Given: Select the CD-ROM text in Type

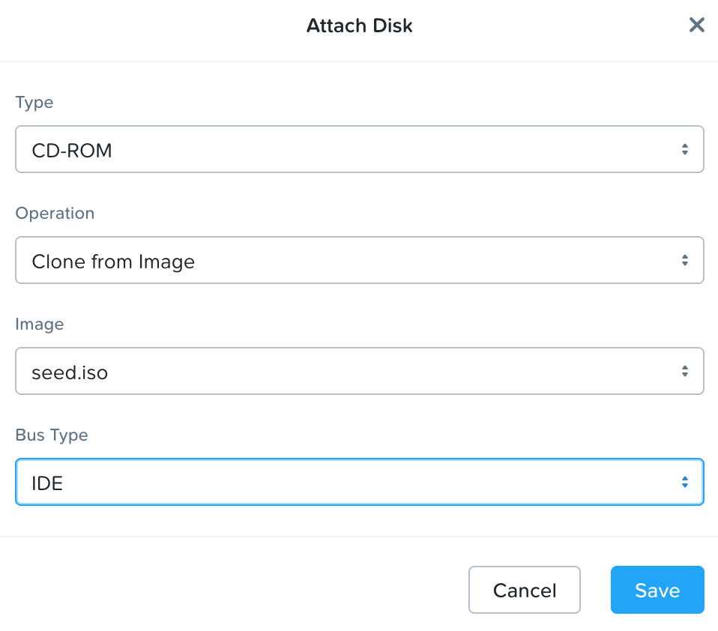Looking at the screenshot, I should coord(71,151).
